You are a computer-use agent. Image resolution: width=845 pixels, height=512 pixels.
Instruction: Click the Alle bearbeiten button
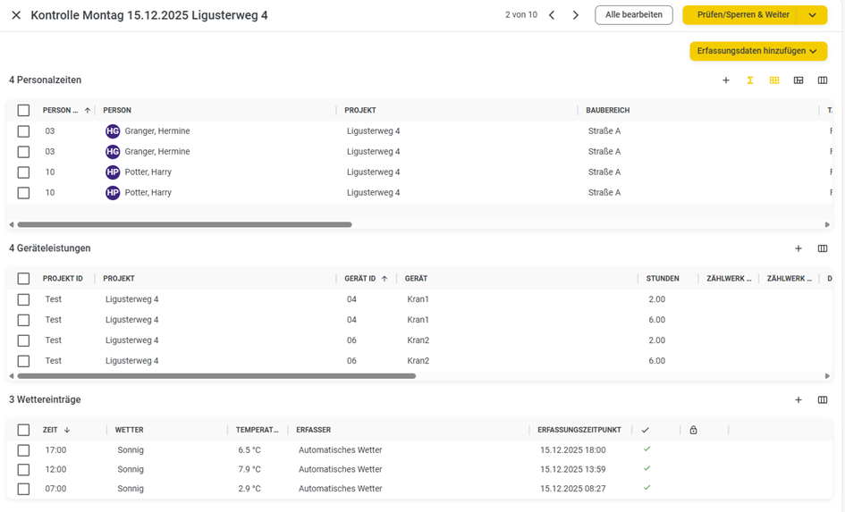point(634,15)
